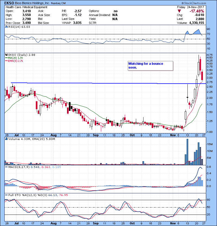Click the '0.6' MACD axis label

tap(209, 167)
